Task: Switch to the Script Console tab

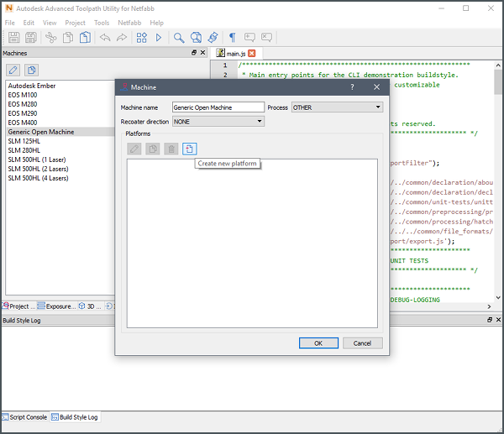Action: point(24,417)
